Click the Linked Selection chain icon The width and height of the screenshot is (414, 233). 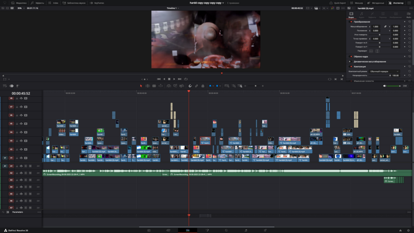click(x=196, y=86)
